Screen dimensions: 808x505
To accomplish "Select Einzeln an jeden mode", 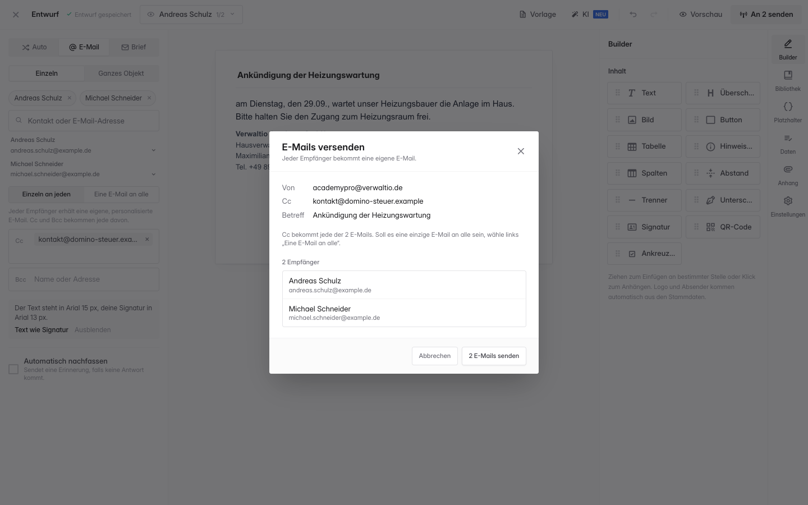I will 47,194.
